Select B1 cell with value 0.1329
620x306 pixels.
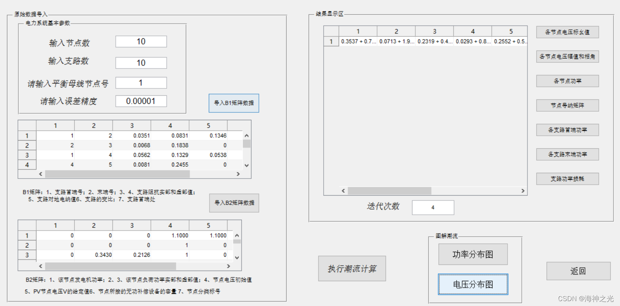click(x=170, y=155)
